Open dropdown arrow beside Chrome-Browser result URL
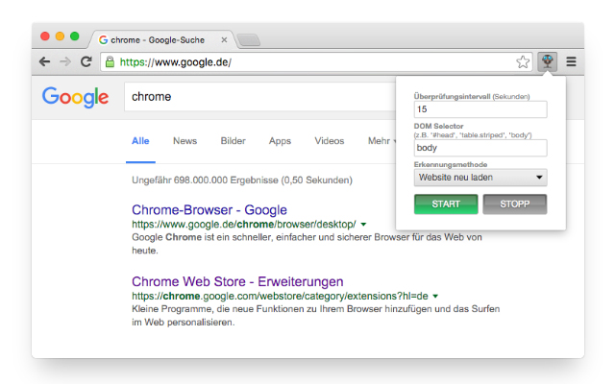The image size is (615, 384). pyautogui.click(x=363, y=225)
